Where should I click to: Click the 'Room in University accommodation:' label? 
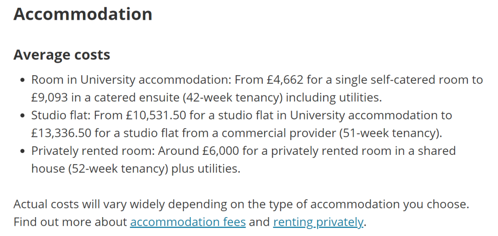pos(131,80)
